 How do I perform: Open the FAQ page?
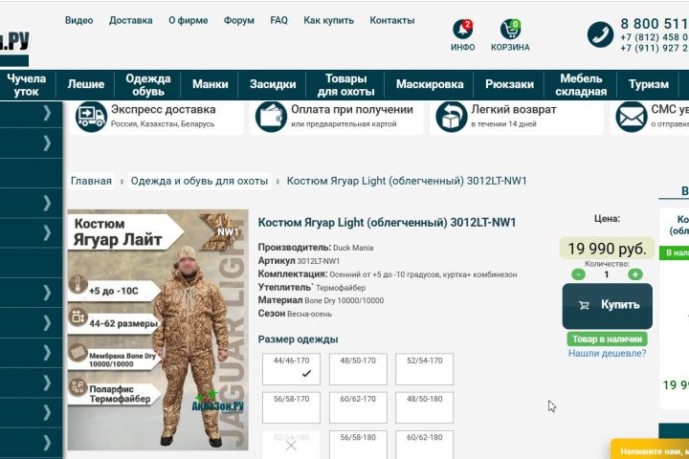click(x=279, y=20)
